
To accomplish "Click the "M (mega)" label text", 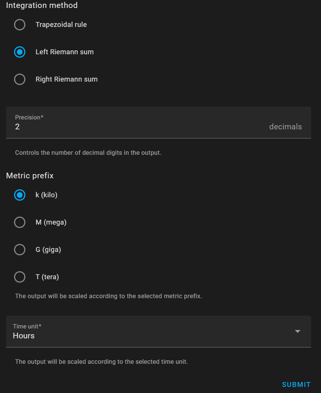I will click(x=51, y=222).
